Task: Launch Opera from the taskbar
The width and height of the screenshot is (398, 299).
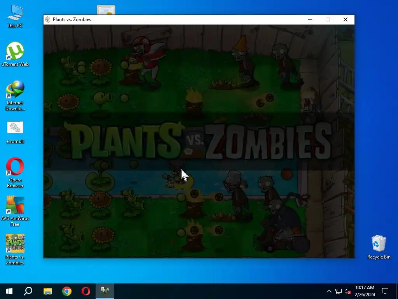Action: [86, 291]
